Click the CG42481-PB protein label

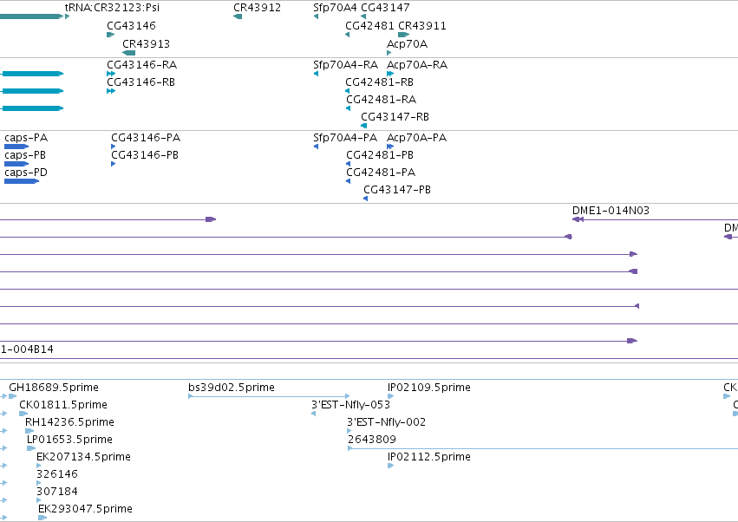[380, 155]
